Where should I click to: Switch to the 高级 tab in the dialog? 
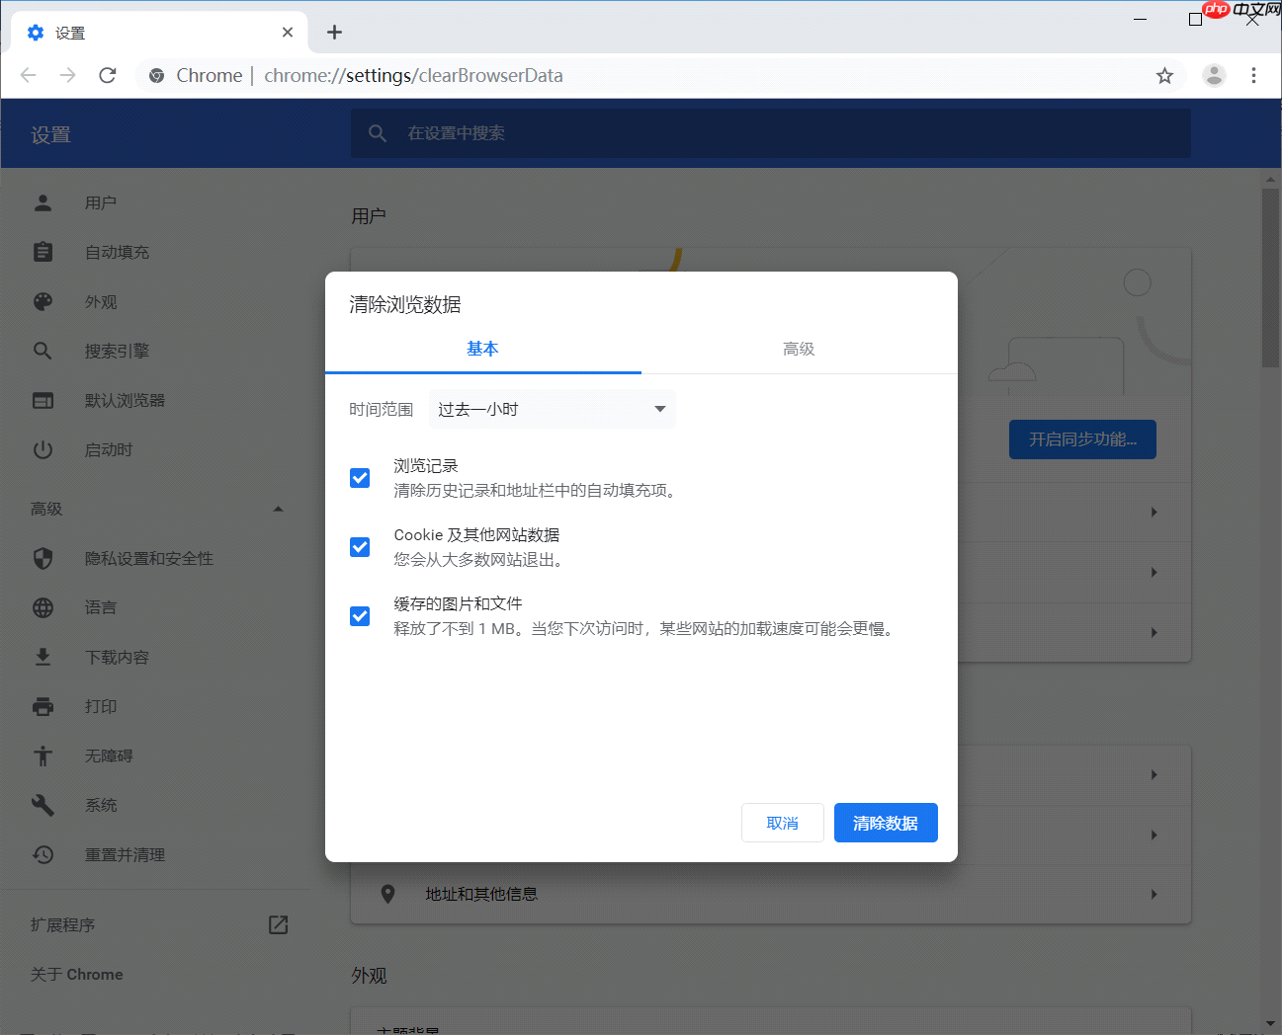coord(799,349)
